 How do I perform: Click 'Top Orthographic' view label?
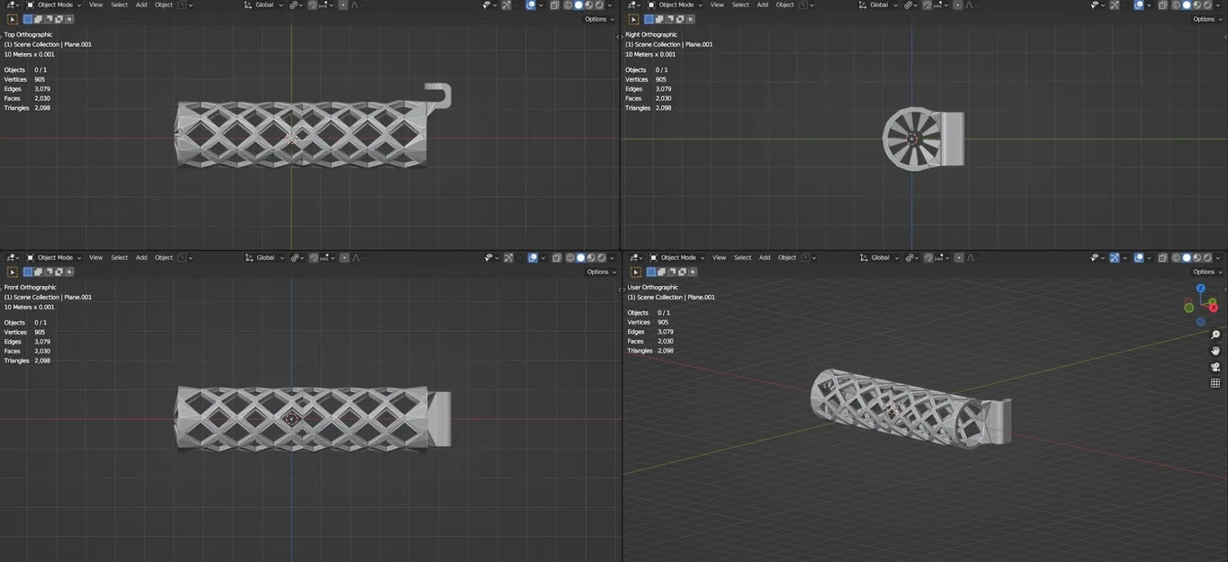pos(28,34)
